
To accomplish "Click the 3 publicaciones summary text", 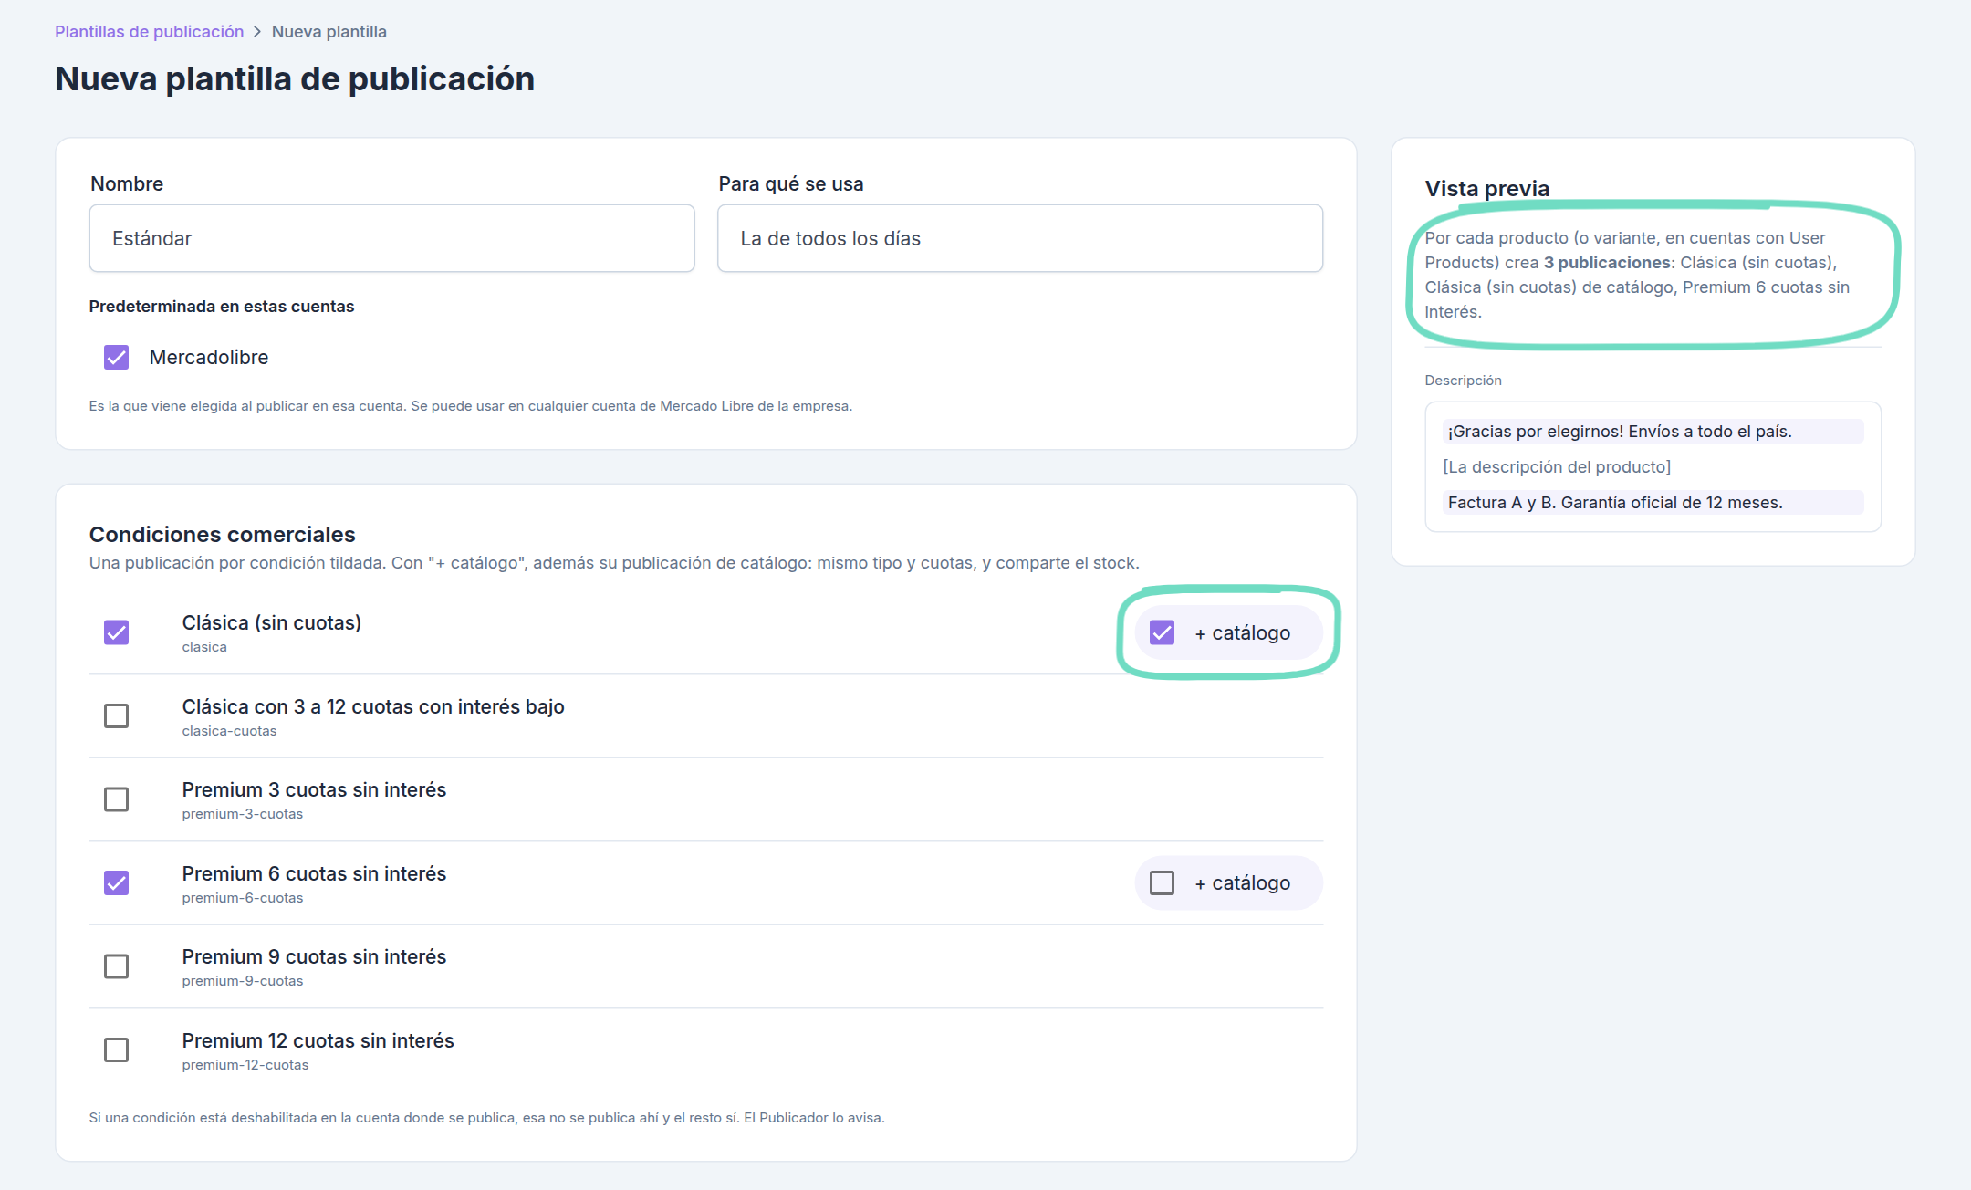I will click(x=1606, y=263).
